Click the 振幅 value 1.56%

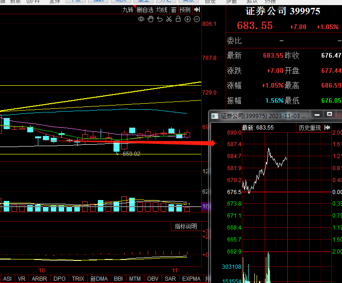[275, 100]
